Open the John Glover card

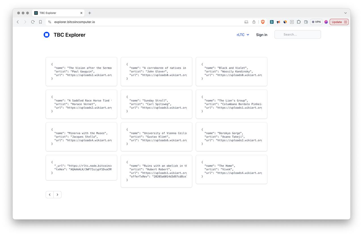pyautogui.click(x=156, y=71)
